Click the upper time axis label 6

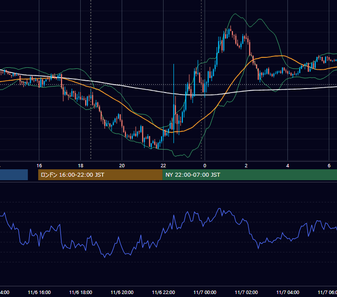[329, 166]
